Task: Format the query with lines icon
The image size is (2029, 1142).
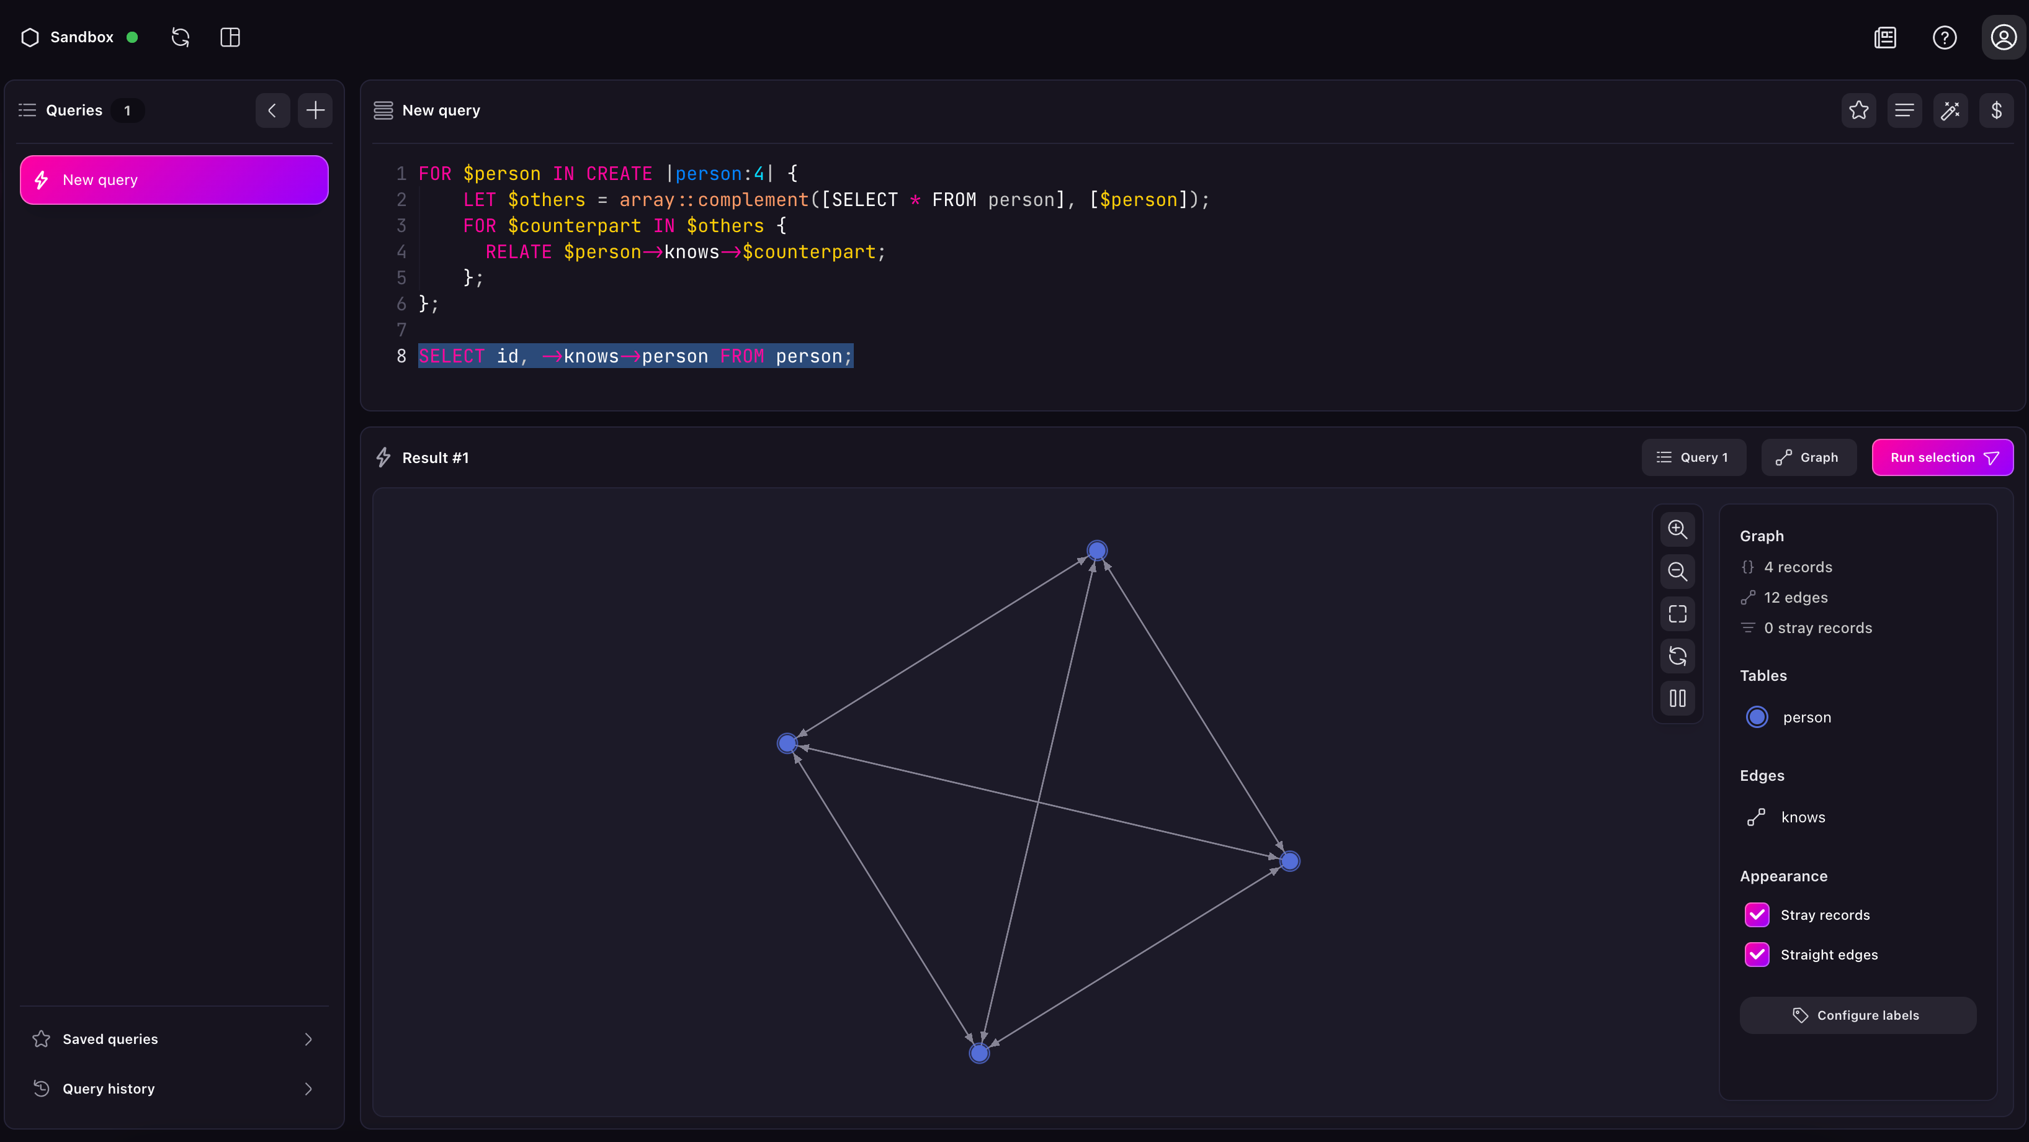Action: click(1904, 110)
